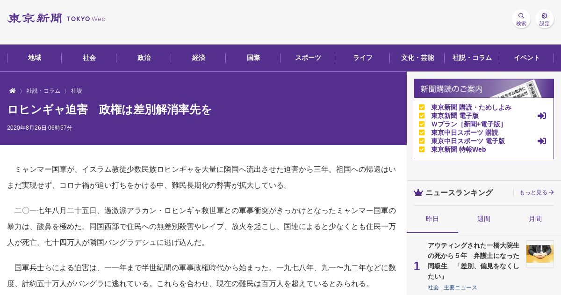Viewport: 561px width, 295px height.
Task: Open the 東京中日スポーツ 電子版 link
Action: pos(468,141)
